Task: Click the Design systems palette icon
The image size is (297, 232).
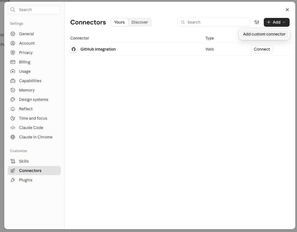Action: (x=13, y=100)
